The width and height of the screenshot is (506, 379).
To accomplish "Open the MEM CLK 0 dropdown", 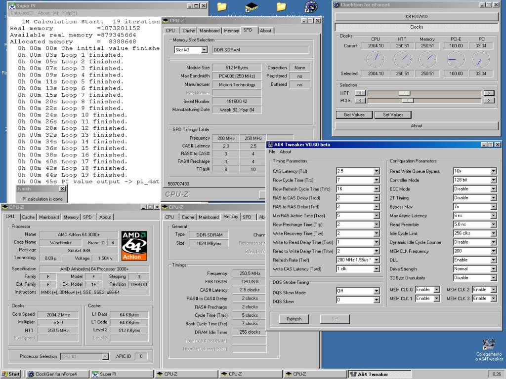I will coord(437,290).
